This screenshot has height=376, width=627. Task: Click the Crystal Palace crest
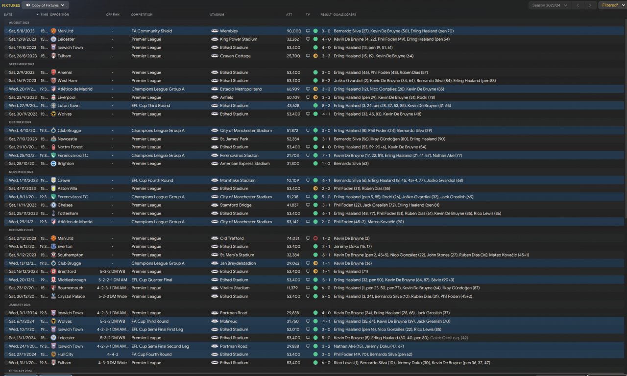click(53, 297)
